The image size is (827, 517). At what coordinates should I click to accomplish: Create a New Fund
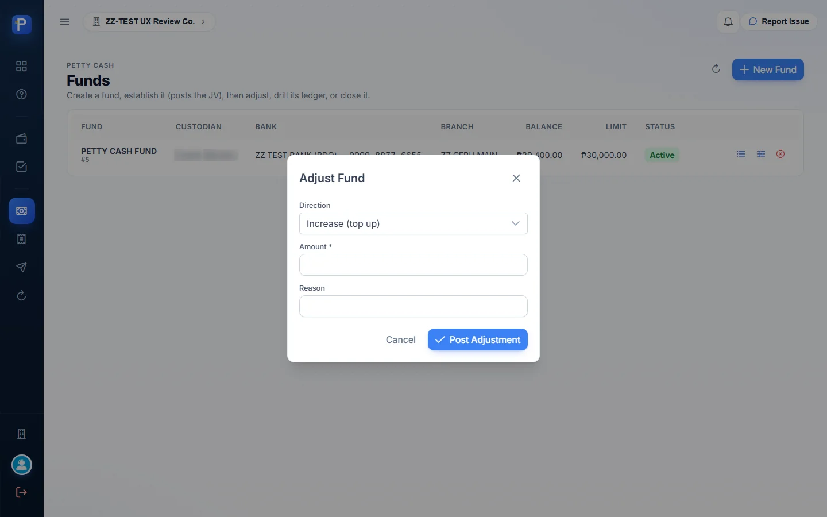[x=768, y=70]
